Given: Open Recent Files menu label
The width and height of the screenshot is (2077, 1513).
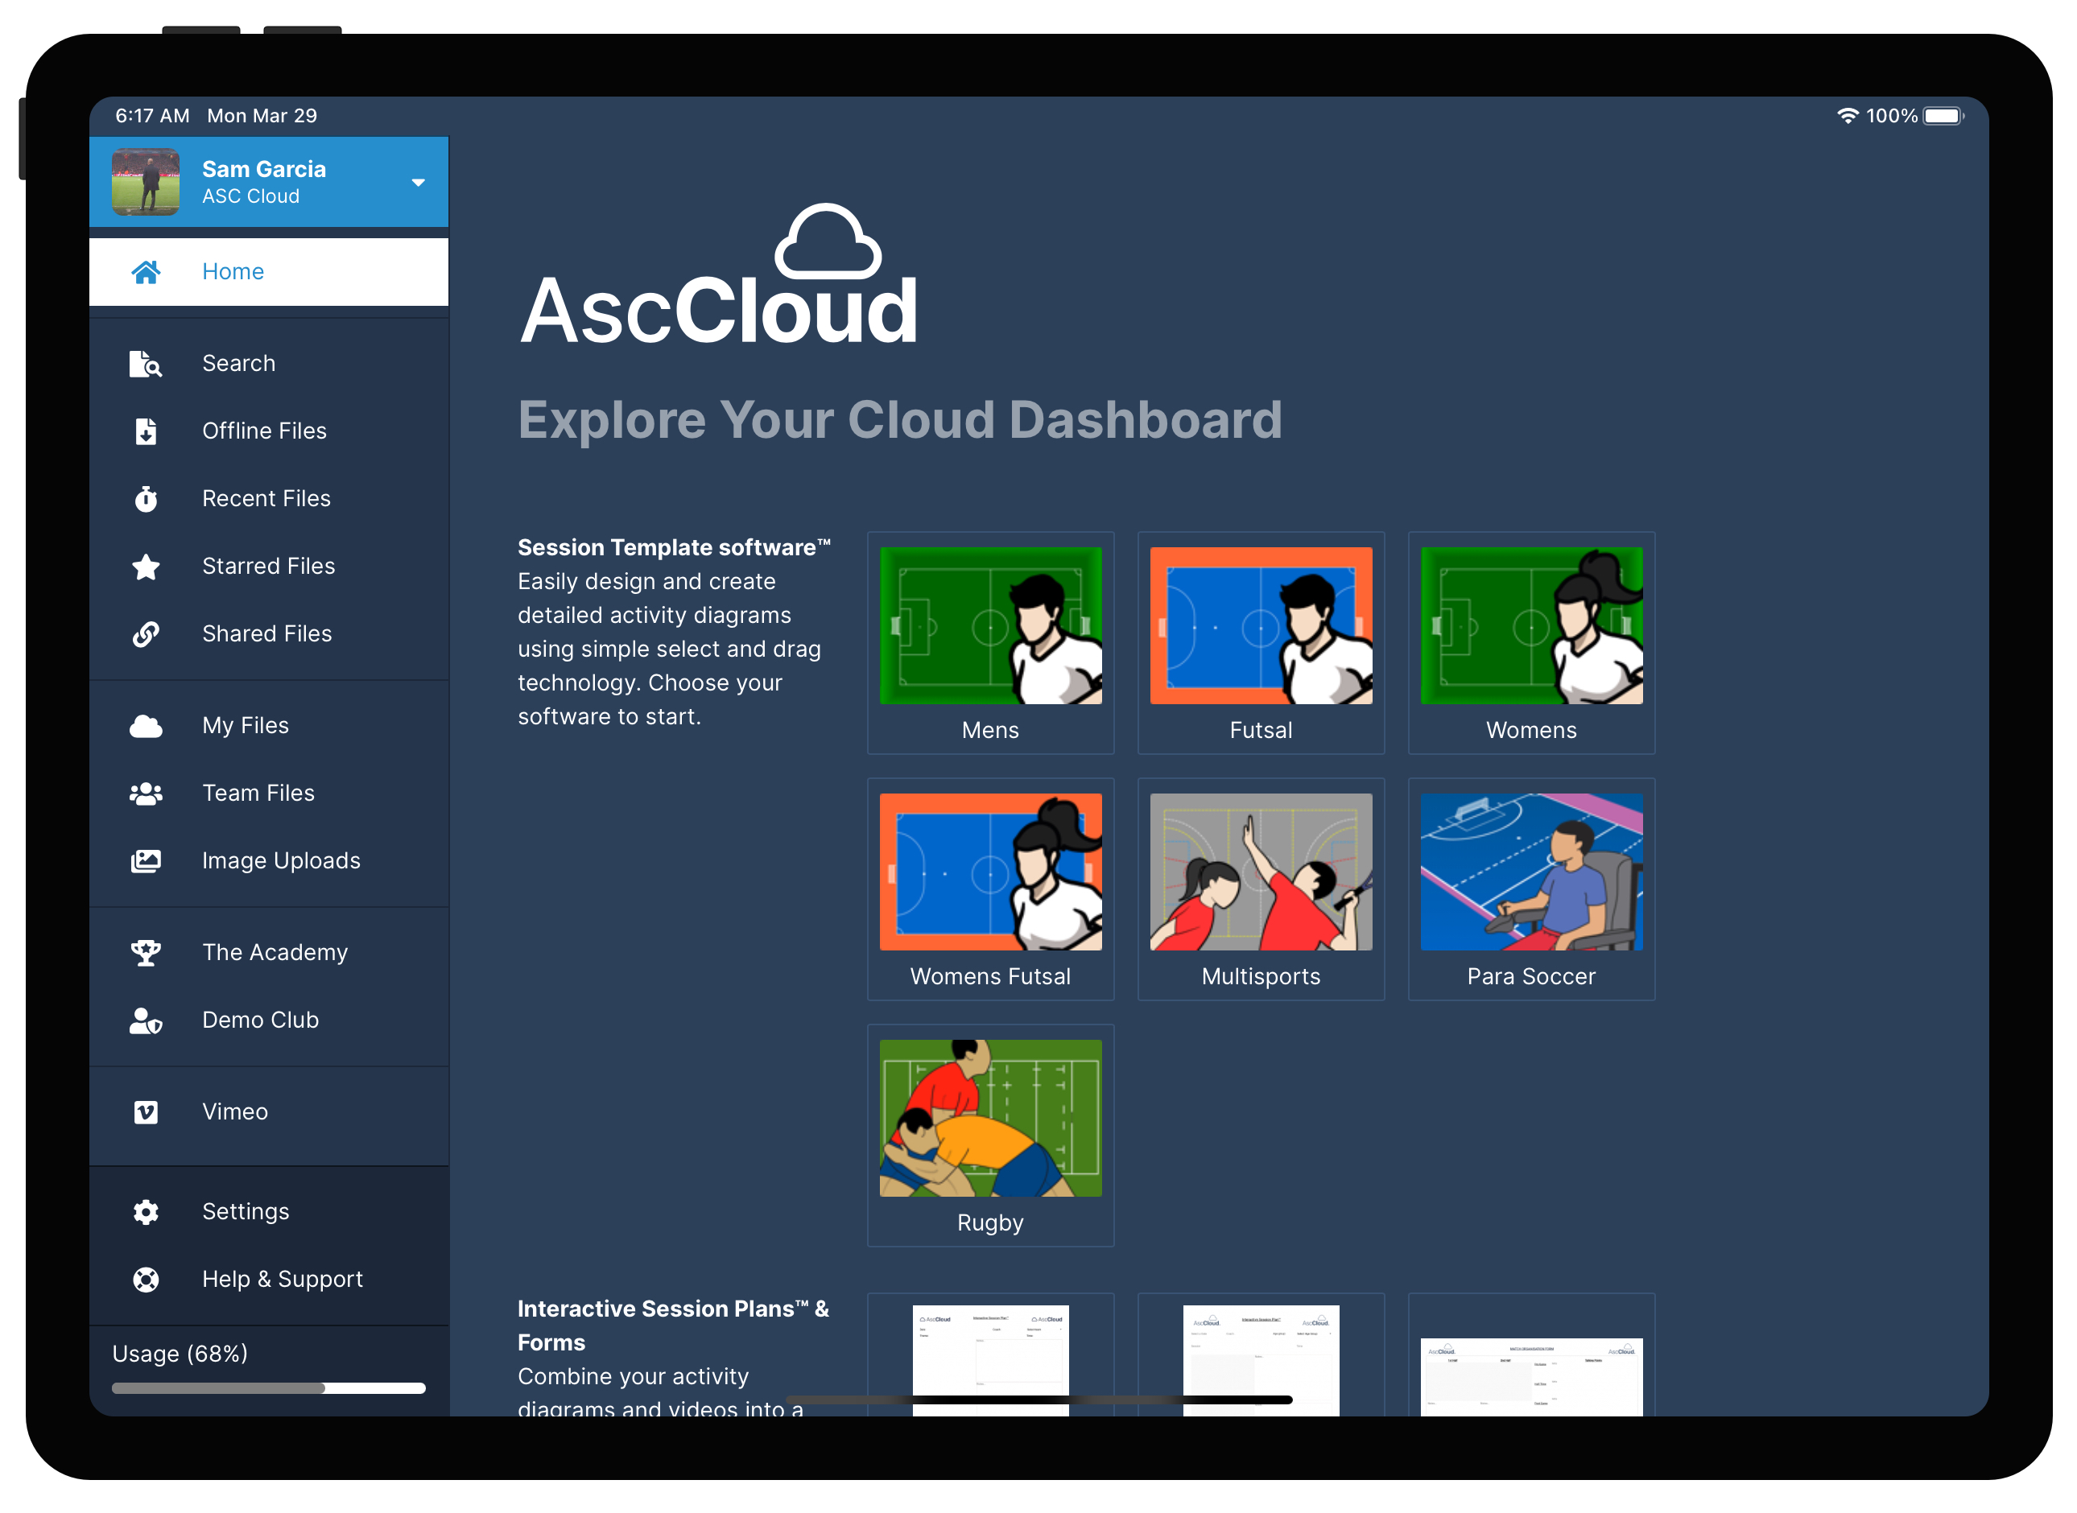Looking at the screenshot, I should [x=266, y=499].
